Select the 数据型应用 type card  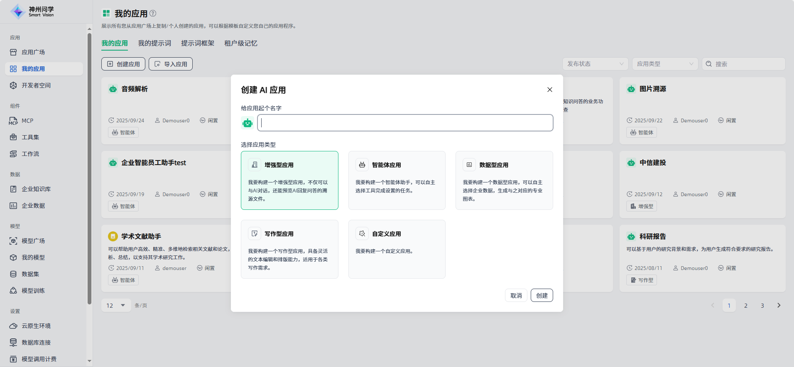point(504,180)
